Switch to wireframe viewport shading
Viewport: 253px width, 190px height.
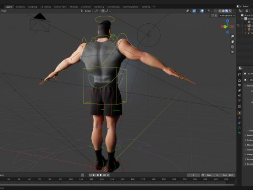tap(220, 11)
